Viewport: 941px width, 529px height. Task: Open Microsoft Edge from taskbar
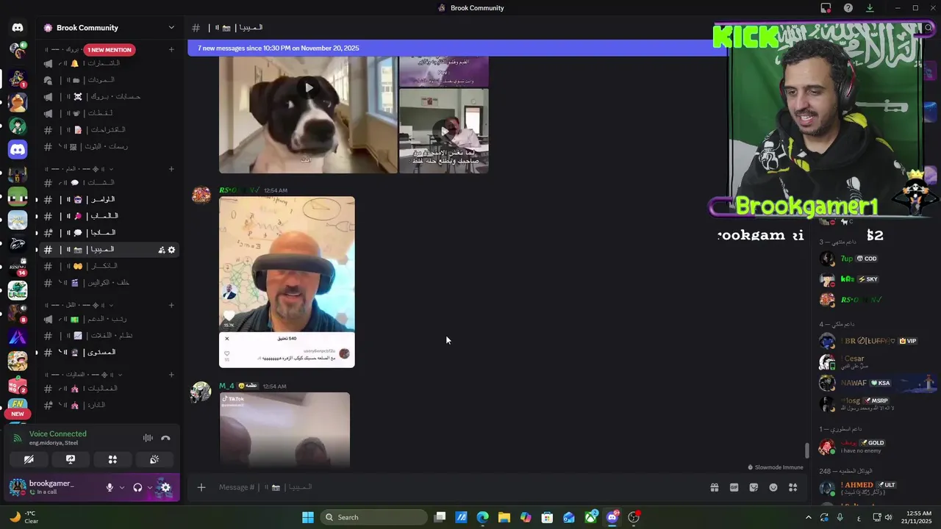[x=482, y=517]
